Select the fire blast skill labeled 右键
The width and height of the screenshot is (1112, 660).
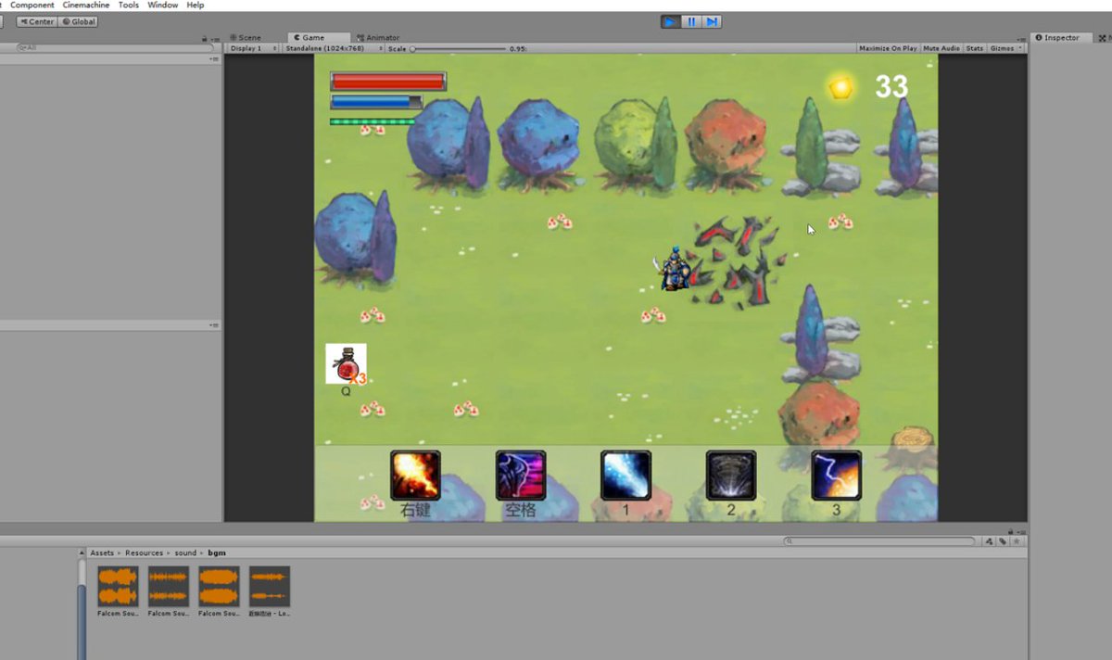click(414, 473)
